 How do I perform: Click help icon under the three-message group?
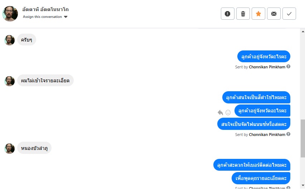(289, 134)
